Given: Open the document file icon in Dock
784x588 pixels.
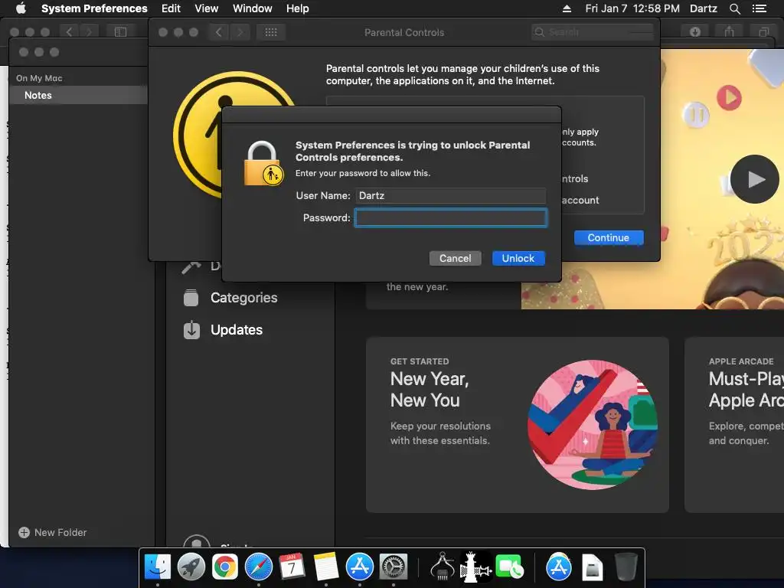Looking at the screenshot, I should click(x=592, y=567).
